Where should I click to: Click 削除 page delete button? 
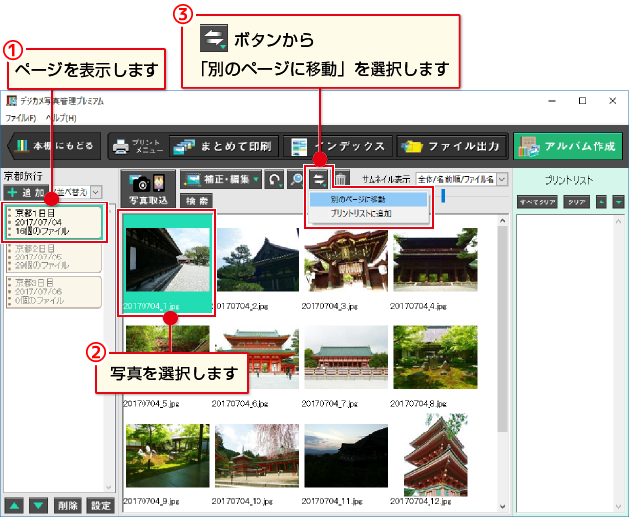coord(68,506)
